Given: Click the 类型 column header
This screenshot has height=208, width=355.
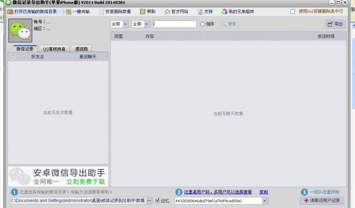Looking at the screenshot, I should pos(118,36).
